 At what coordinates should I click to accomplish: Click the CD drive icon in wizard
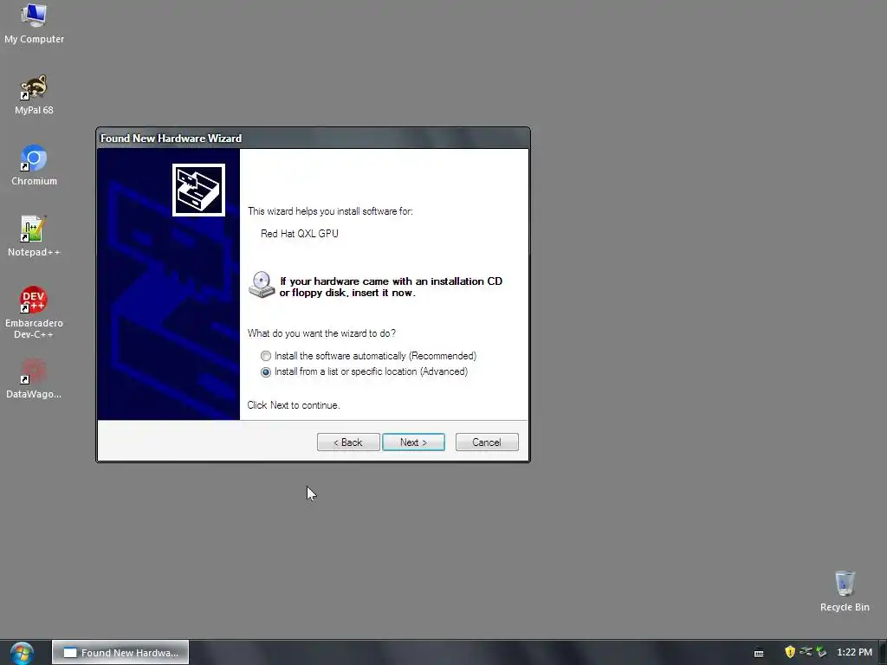coord(262,284)
